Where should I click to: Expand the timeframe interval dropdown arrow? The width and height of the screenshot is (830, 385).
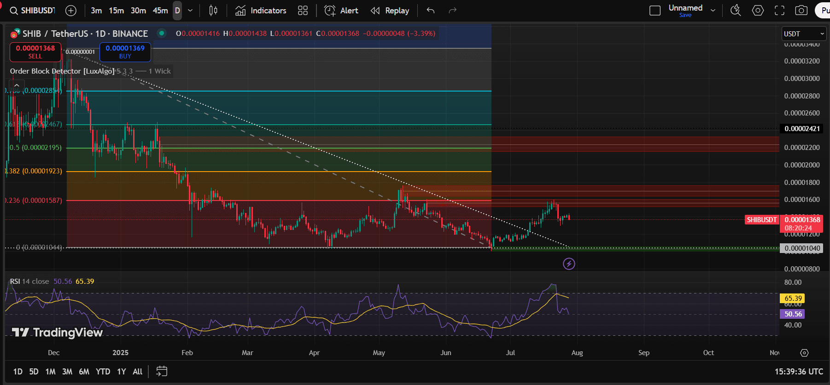tap(190, 11)
